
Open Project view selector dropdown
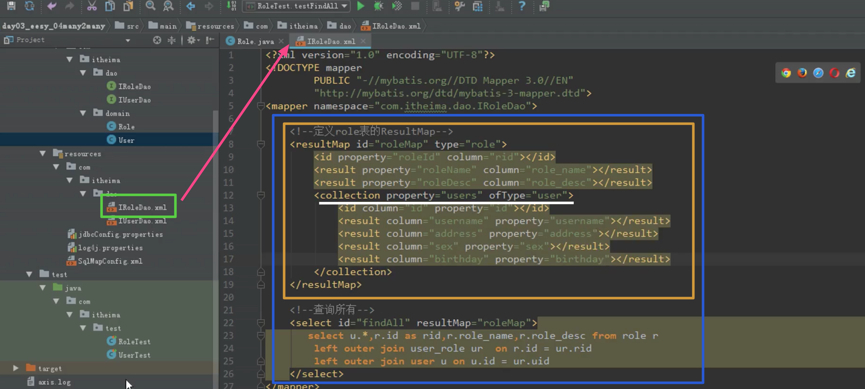point(128,40)
